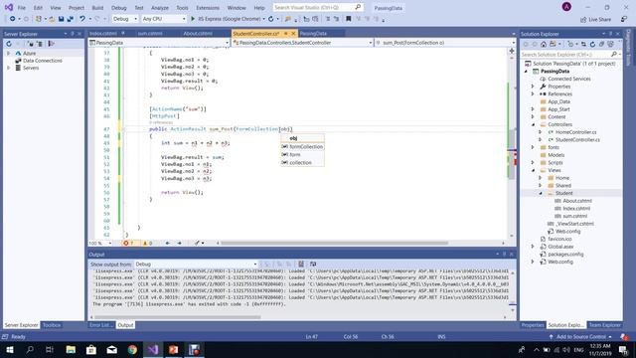The height and width of the screenshot is (358, 636).
Task: Expand the Properties node in Solution Explorer
Action: [x=533, y=87]
